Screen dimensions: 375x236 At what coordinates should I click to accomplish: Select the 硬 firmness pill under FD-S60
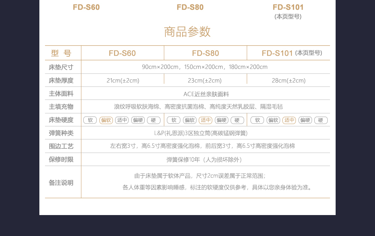153,120
